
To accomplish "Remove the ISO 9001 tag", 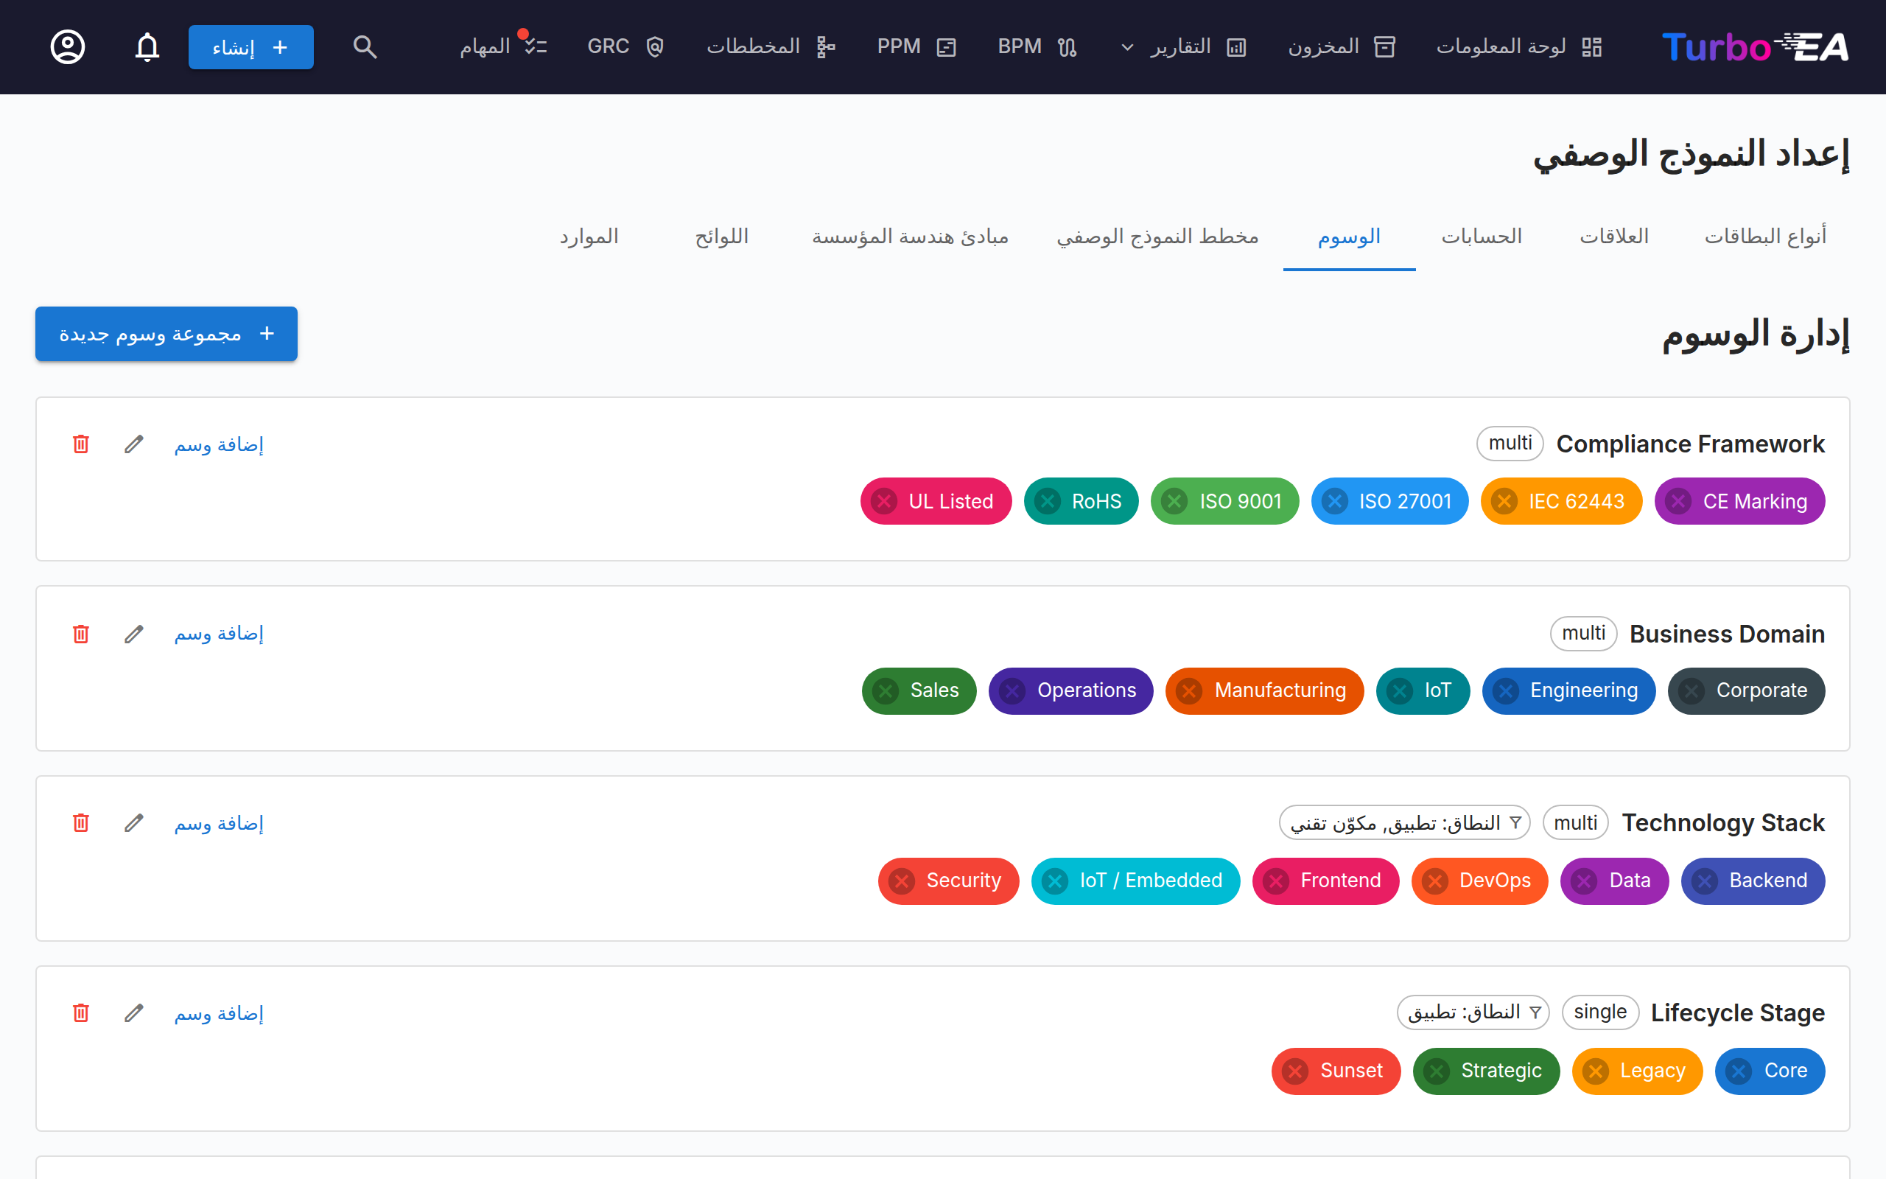I will coord(1174,500).
